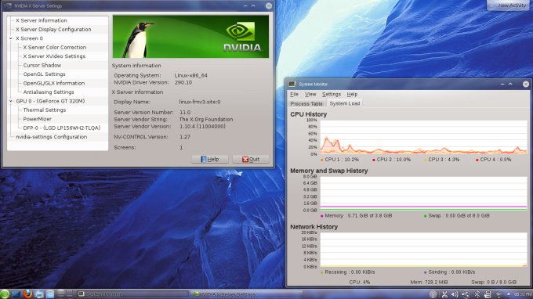Open the battery monitor tray icon
Image resolution: width=533 pixels, height=299 pixels.
(488, 294)
